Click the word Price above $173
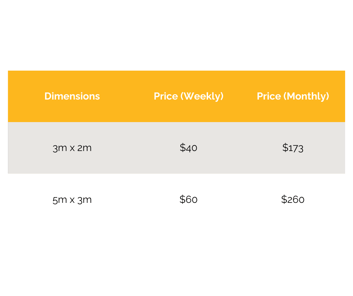Viewport: 353px width, 296px height. click(269, 96)
